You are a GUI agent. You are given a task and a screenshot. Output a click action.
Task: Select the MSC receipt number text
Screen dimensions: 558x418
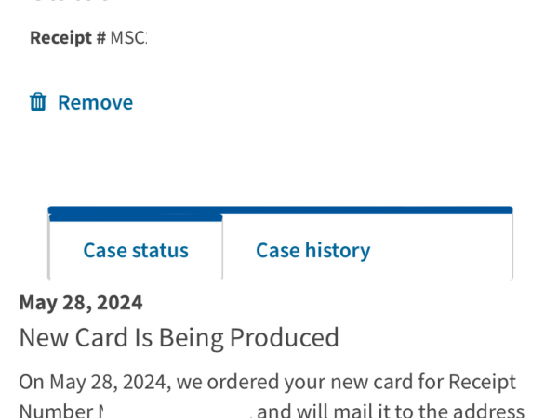click(x=128, y=38)
